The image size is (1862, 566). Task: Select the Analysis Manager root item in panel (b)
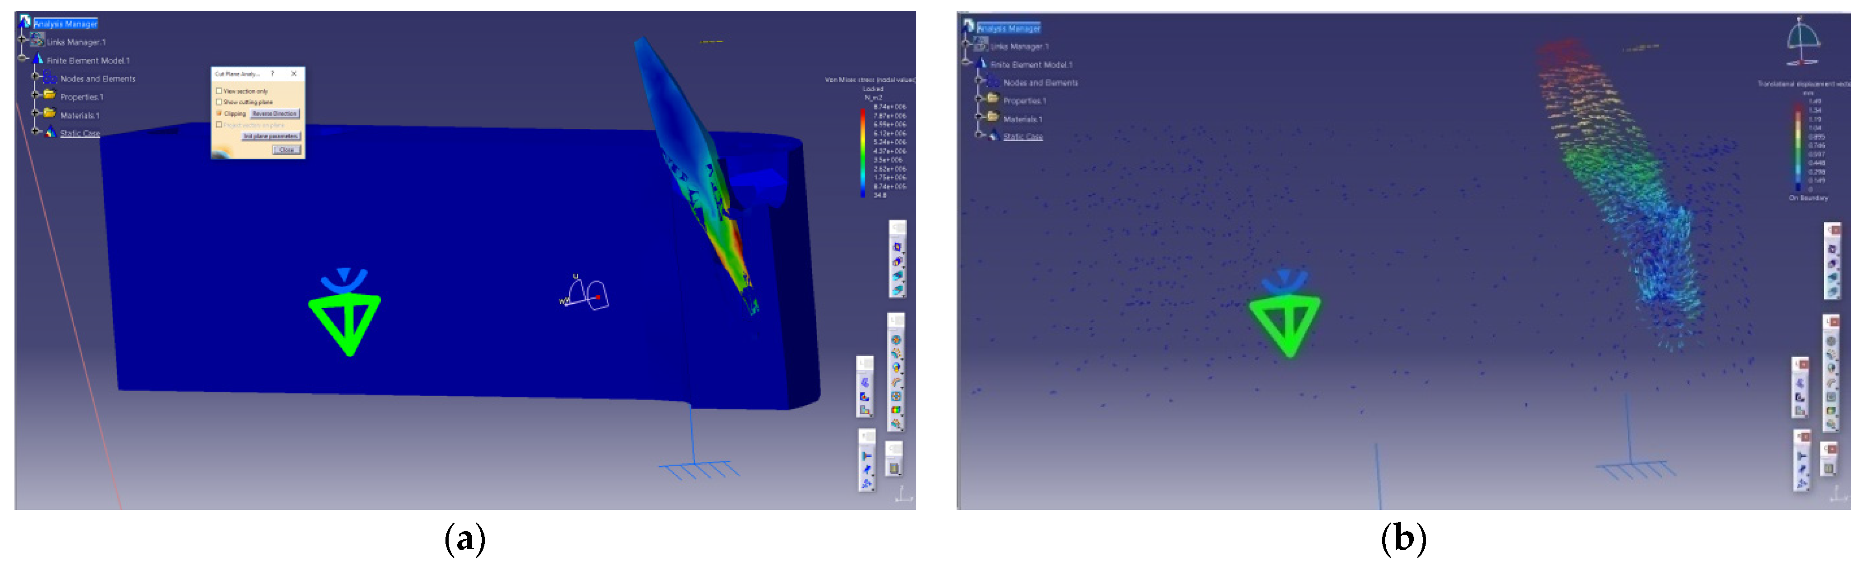(x=1008, y=28)
